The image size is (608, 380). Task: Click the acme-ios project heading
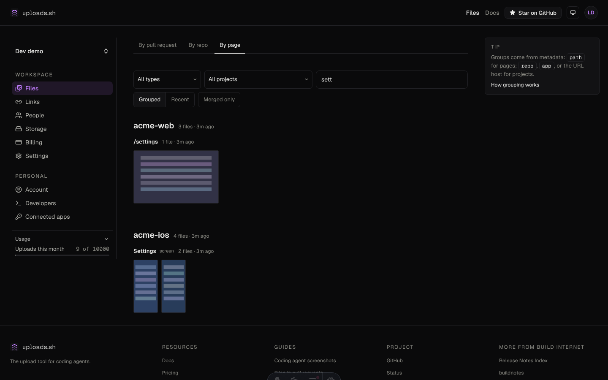(151, 235)
